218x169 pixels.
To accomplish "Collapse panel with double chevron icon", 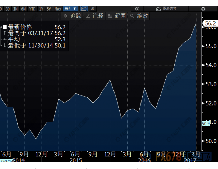I will [137, 9].
